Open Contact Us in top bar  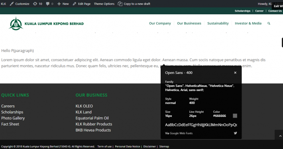pyautogui.click(x=275, y=11)
